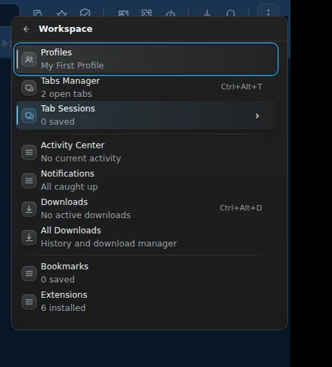Click the QR code icon in toolbar
Screen dimensions: 332x367
point(147,13)
